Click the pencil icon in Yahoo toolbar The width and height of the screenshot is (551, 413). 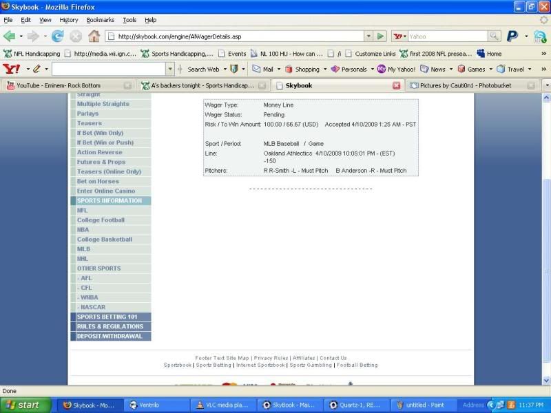tap(37, 69)
